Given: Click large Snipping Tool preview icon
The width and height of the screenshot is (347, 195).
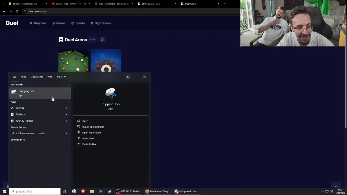Looking at the screenshot, I should pyautogui.click(x=111, y=93).
